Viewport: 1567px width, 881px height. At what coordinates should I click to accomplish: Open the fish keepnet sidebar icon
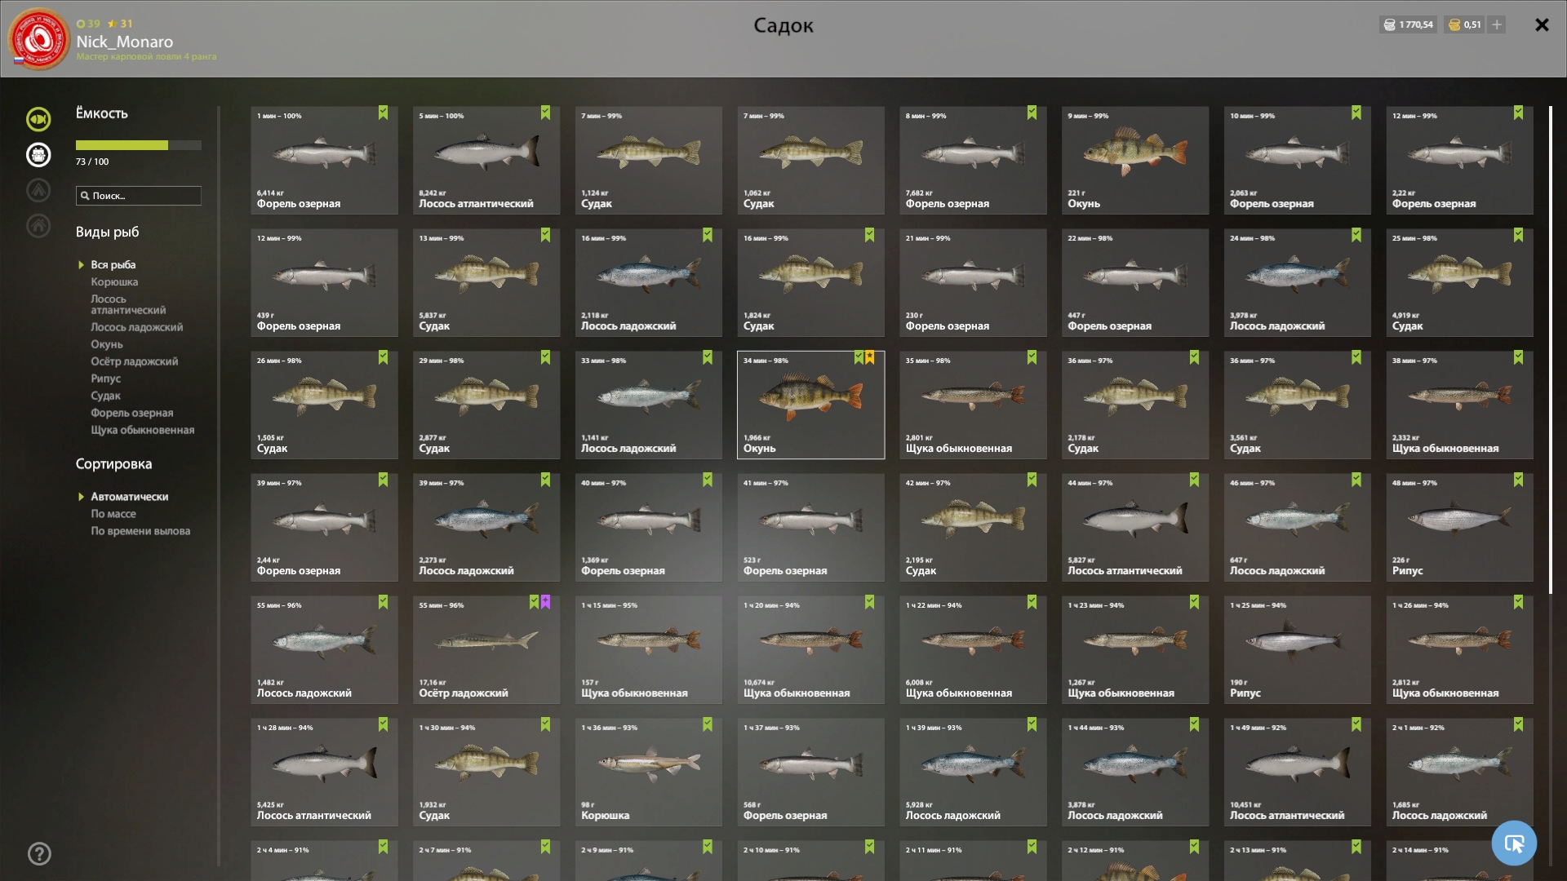point(38,119)
